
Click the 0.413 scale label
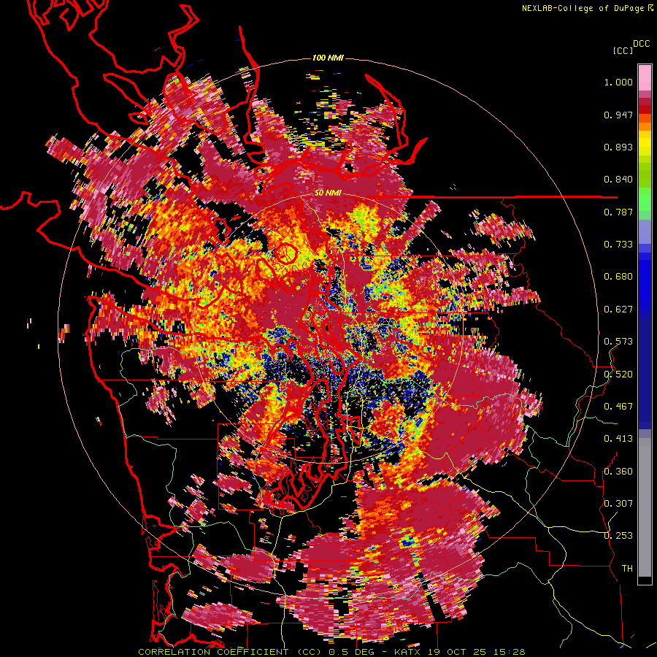[x=618, y=439]
